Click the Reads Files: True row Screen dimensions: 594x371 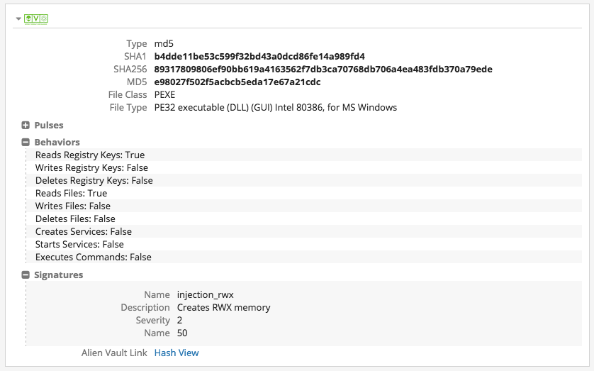tap(71, 193)
